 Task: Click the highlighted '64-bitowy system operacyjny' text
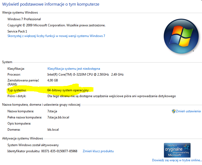point(68,90)
